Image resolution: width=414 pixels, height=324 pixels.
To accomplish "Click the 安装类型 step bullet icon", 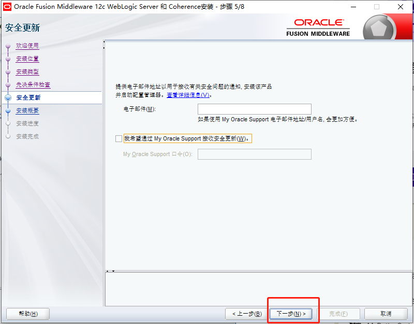I will 8,72.
